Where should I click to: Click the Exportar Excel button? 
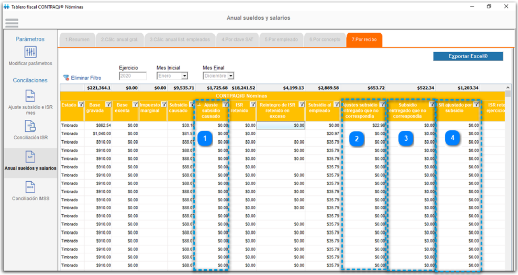(468, 56)
